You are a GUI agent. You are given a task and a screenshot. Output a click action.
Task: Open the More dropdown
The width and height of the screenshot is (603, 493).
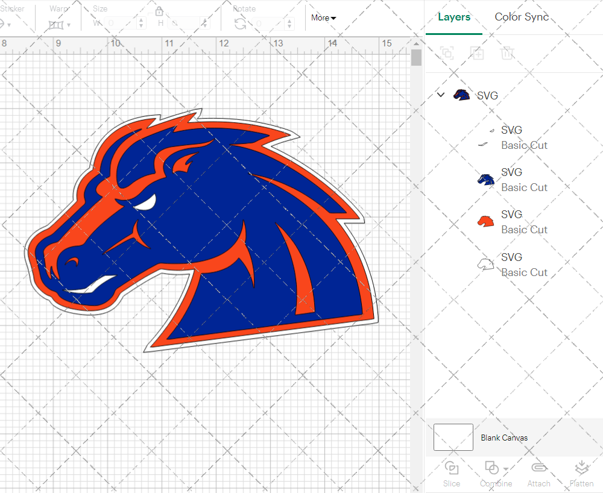323,18
